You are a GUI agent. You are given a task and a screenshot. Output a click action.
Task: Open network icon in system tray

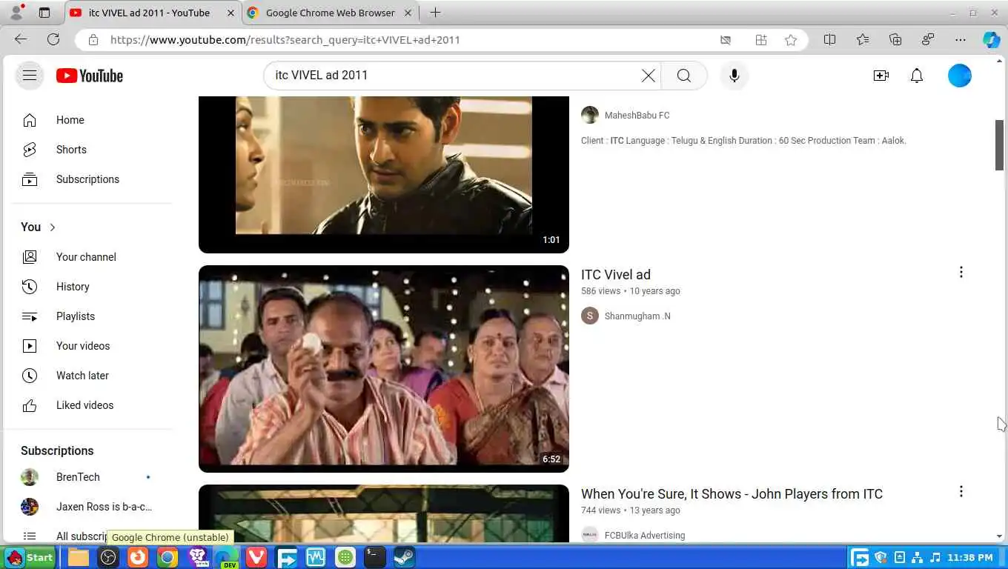(918, 557)
